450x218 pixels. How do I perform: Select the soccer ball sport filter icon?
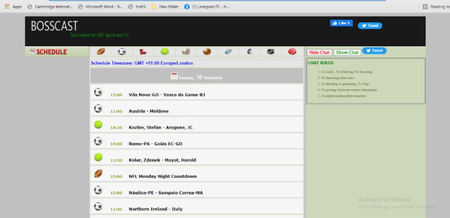[122, 51]
